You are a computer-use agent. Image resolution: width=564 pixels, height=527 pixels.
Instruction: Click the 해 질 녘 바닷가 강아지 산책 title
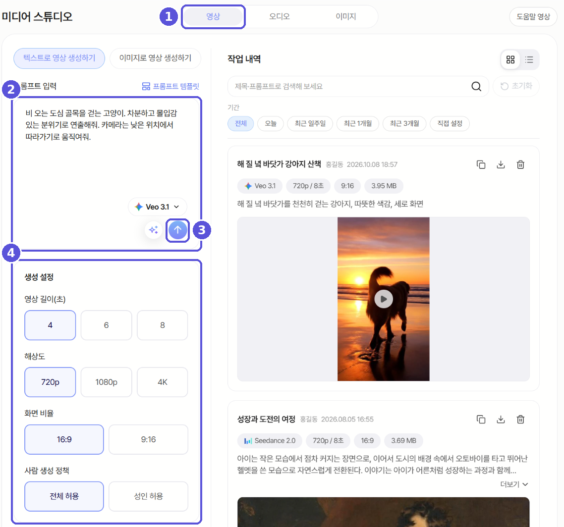coord(279,164)
